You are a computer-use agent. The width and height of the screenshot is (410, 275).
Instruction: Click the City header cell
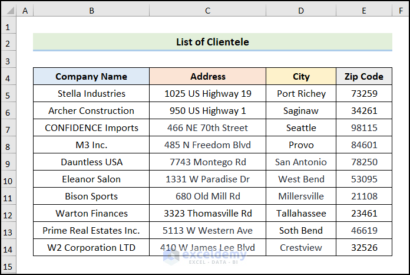301,77
